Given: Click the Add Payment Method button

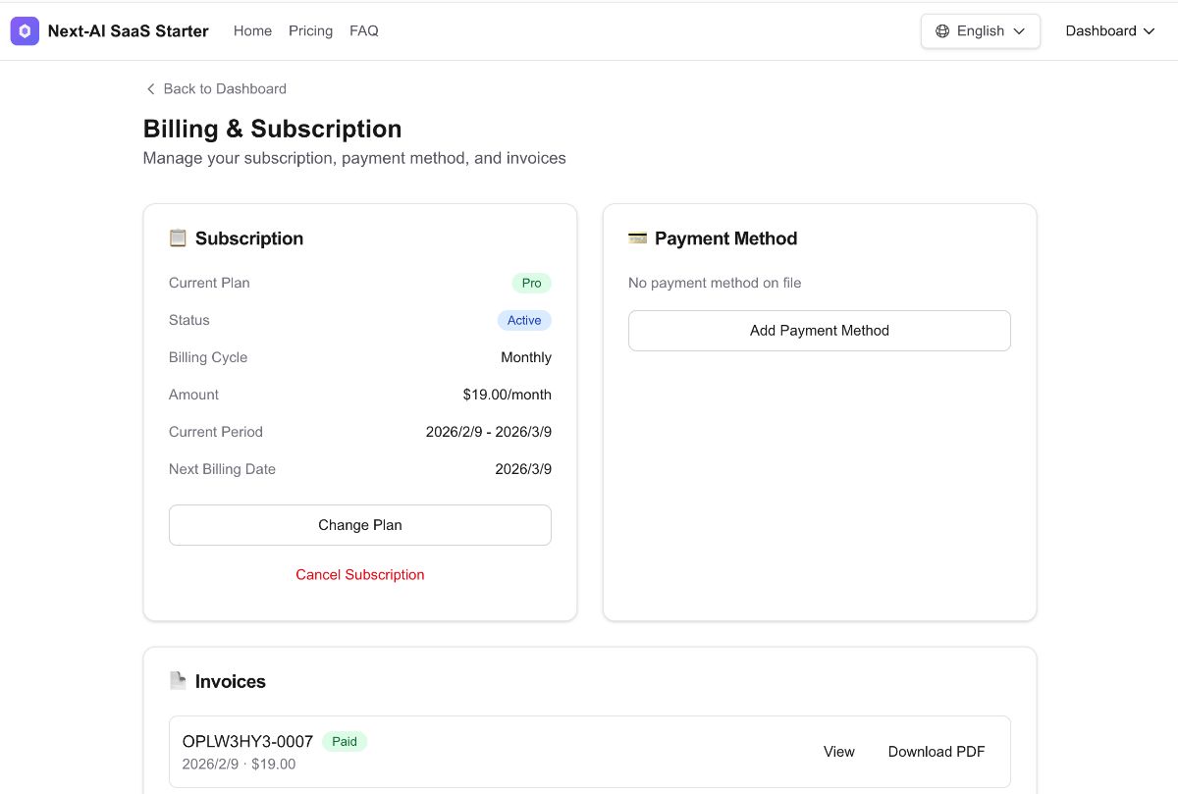Looking at the screenshot, I should (x=819, y=331).
